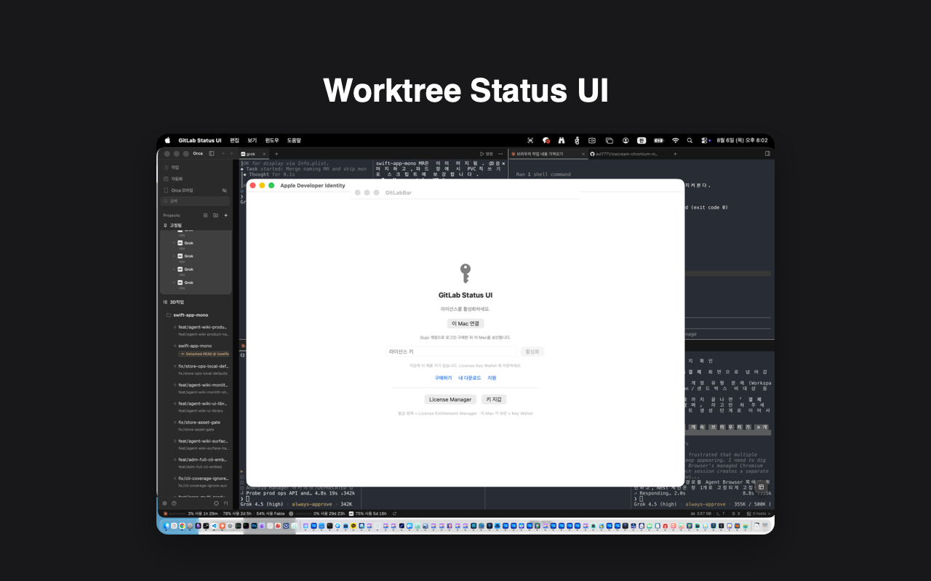This screenshot has width=931, height=581.
Task: Focus the 검색 search field in Orca
Action: [x=195, y=200]
